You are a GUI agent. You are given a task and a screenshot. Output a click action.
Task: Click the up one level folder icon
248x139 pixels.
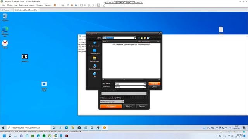[x=142, y=38]
